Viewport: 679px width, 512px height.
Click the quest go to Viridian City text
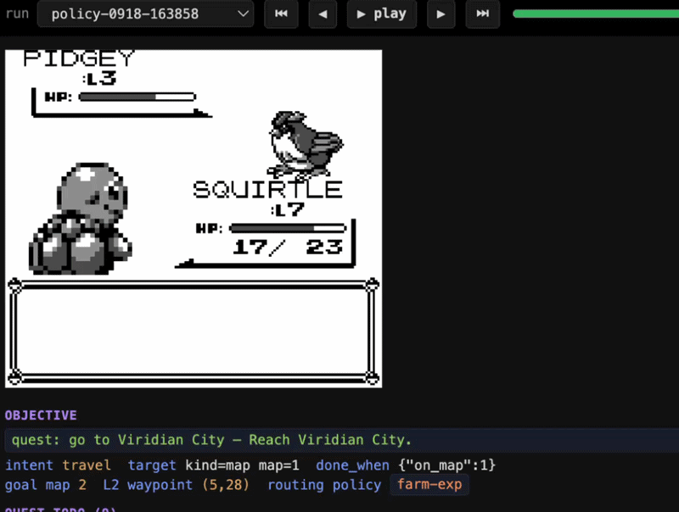pos(211,440)
